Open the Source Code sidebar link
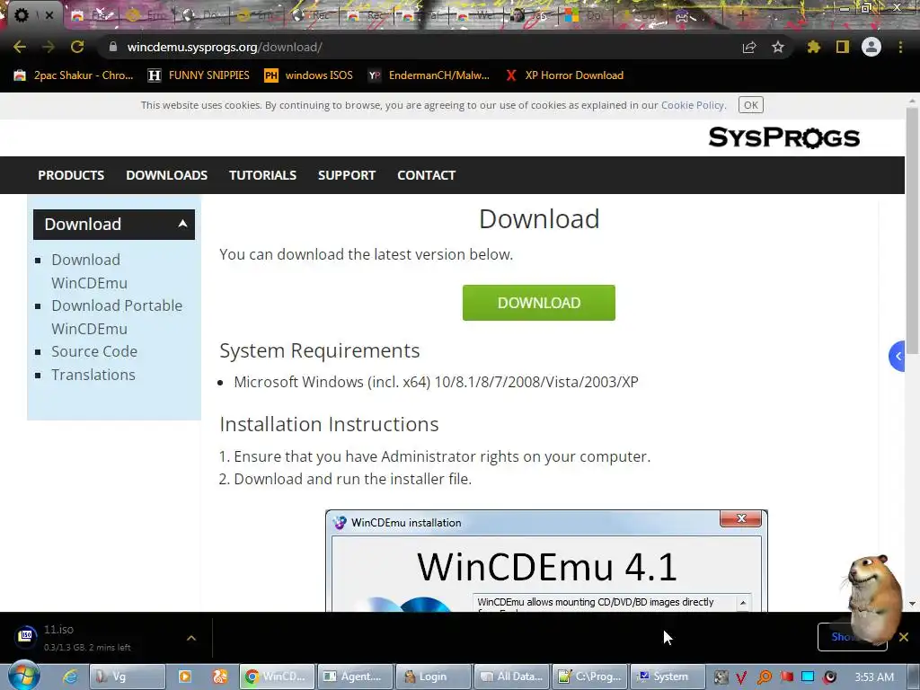 click(x=93, y=351)
